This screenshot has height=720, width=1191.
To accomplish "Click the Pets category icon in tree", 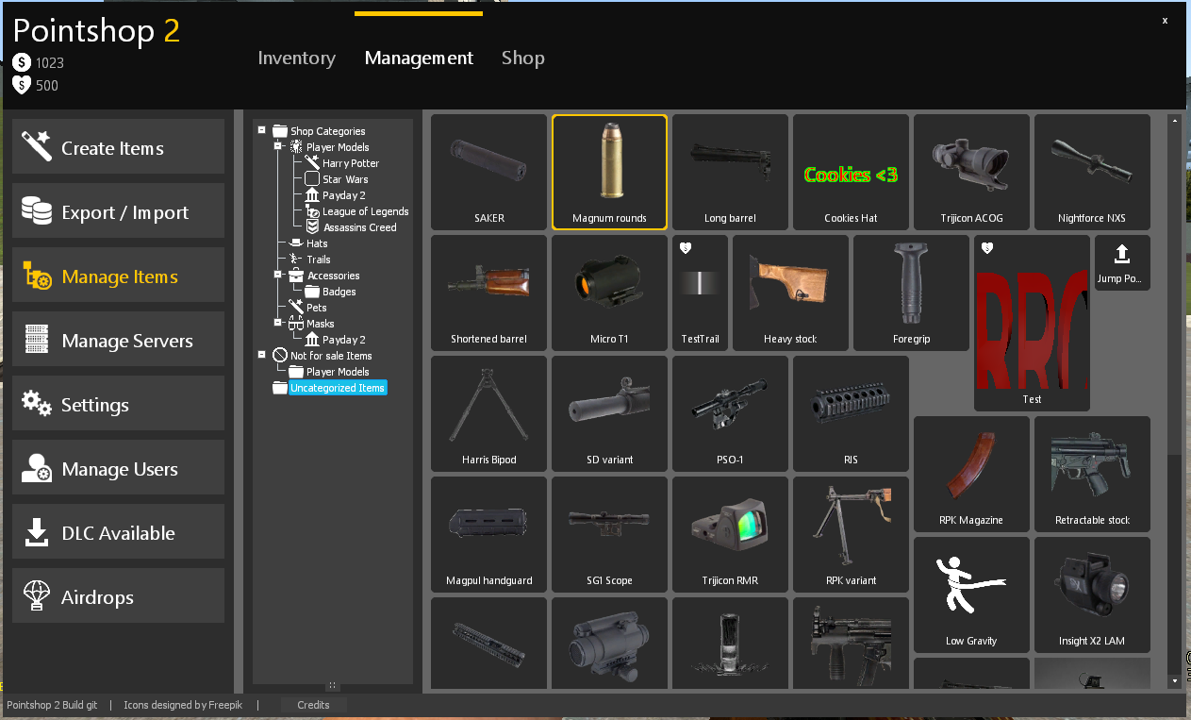I will click(296, 308).
